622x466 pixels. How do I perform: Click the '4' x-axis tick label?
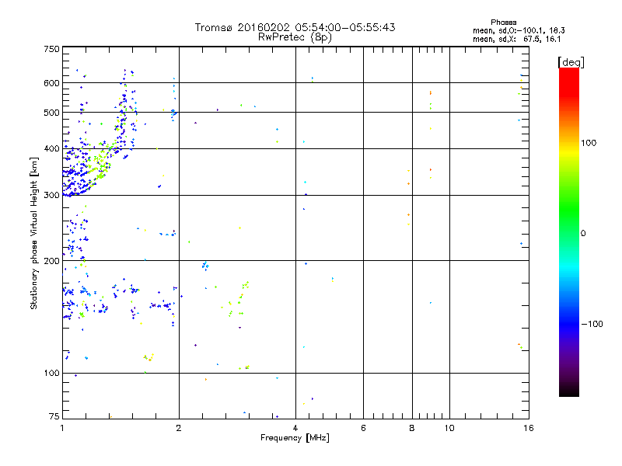point(295,429)
